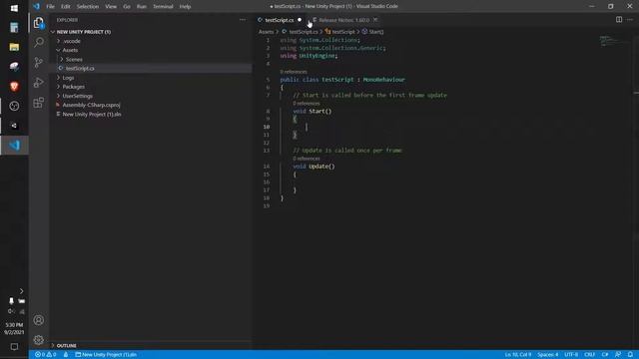The width and height of the screenshot is (639, 359).
Task: Open the Manage gear icon
Action: (x=39, y=339)
